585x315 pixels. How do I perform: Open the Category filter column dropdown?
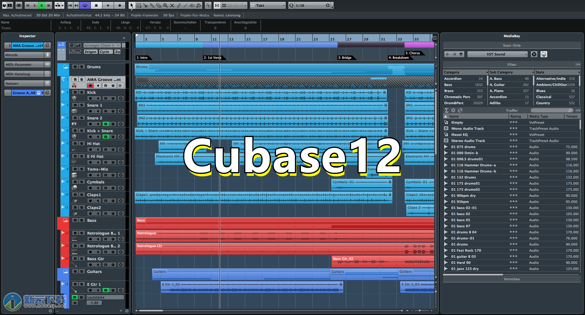[465, 72]
